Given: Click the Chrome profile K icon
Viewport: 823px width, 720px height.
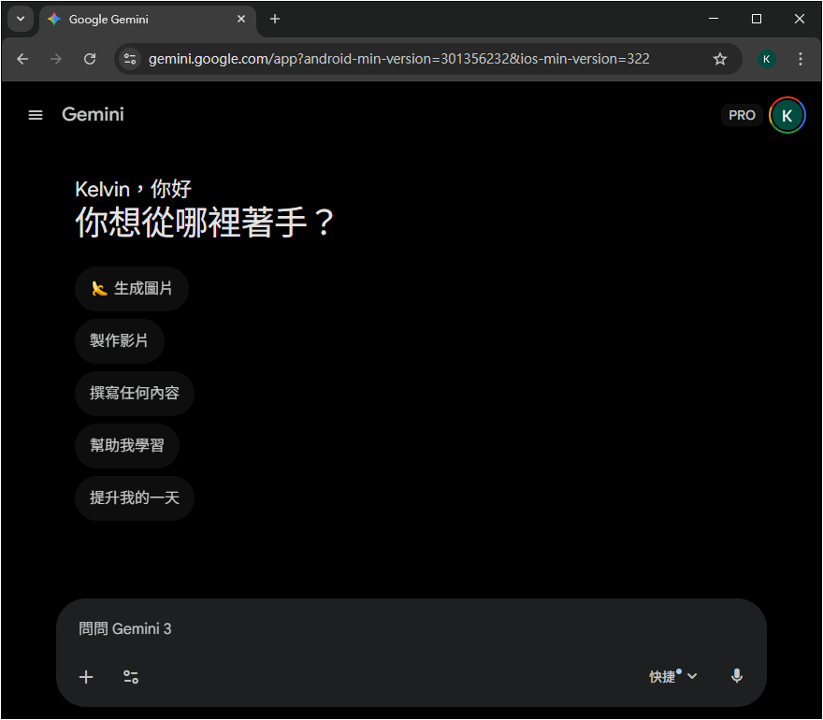Looking at the screenshot, I should pyautogui.click(x=767, y=59).
